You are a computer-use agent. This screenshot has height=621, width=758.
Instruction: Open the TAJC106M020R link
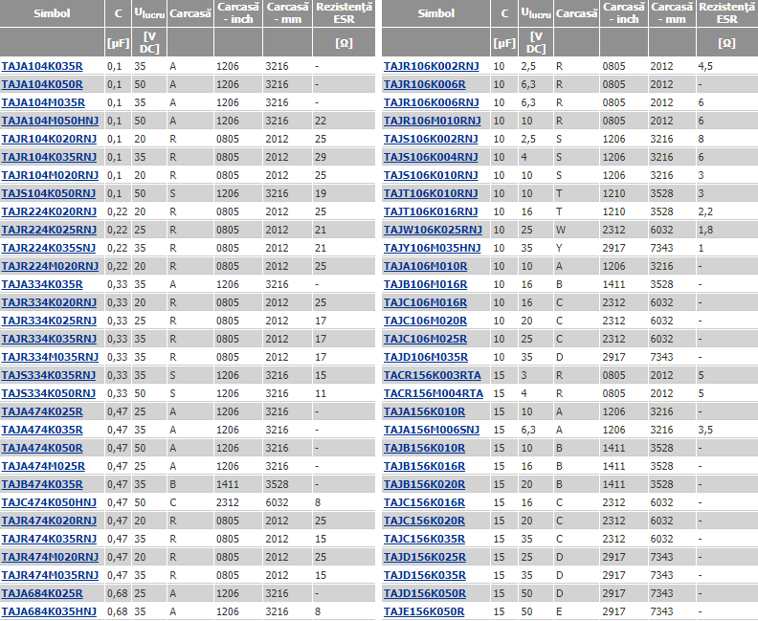425,321
